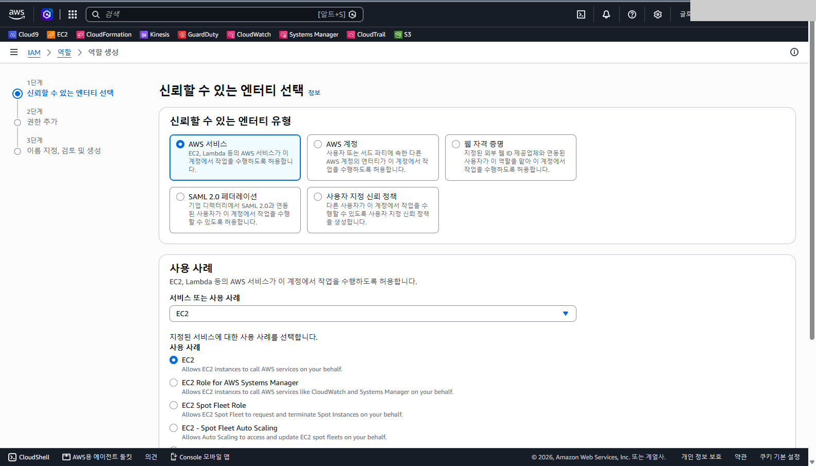Open the Kinesis favorite shortcut
This screenshot has width=816, height=466.
point(155,34)
